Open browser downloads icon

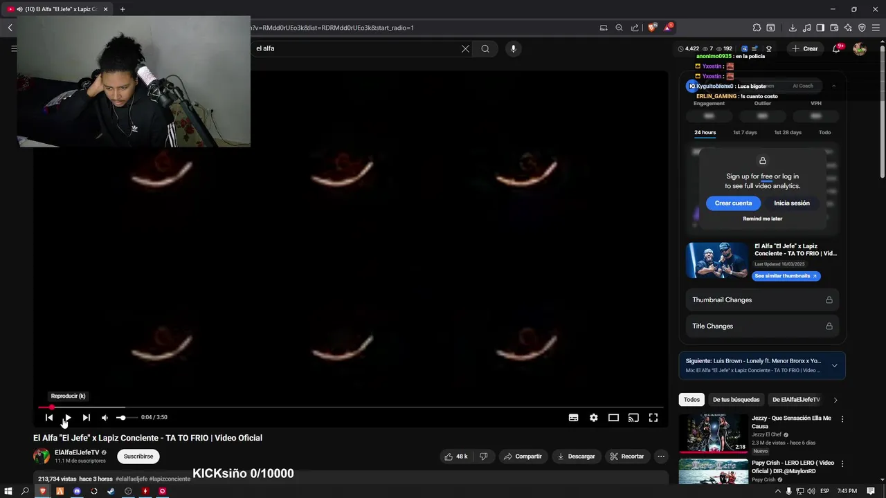coord(793,28)
